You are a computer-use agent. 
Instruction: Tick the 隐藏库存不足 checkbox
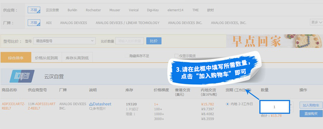pos(127,56)
